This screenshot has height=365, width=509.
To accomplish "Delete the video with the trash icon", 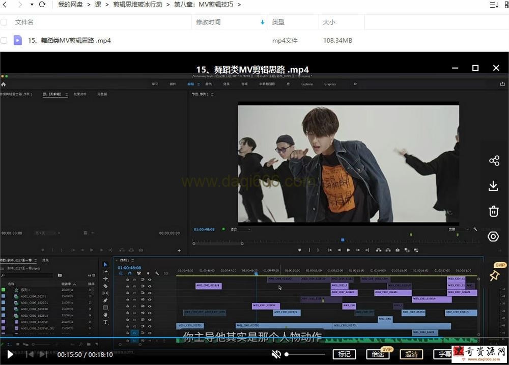I will [x=493, y=211].
